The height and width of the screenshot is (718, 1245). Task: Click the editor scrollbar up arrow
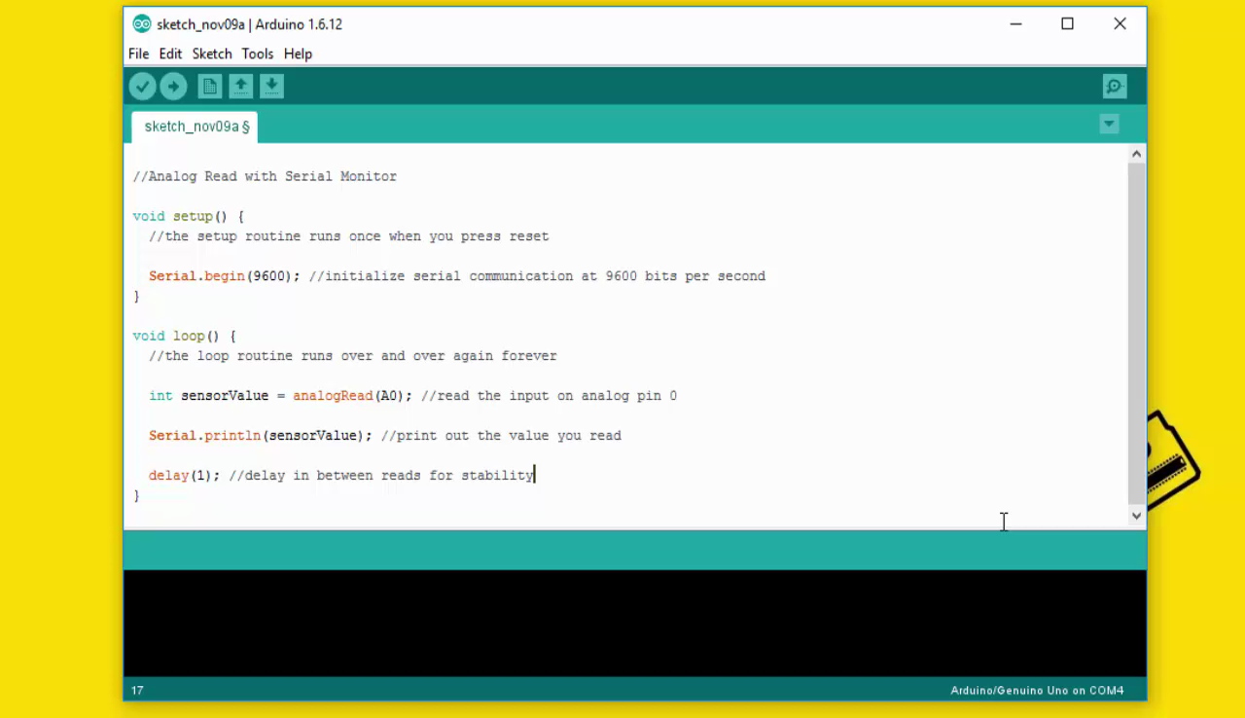point(1136,154)
